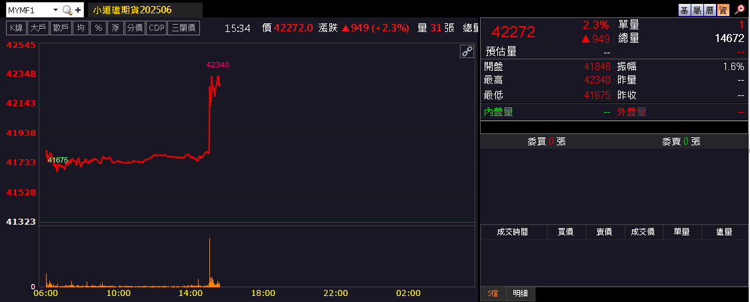Screen dimensions: 750x302
Task: Click the 最高 value 42340 in panel
Action: pos(597,81)
